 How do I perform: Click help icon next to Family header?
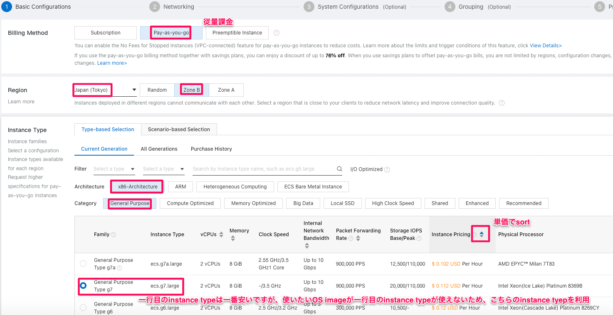tap(114, 234)
